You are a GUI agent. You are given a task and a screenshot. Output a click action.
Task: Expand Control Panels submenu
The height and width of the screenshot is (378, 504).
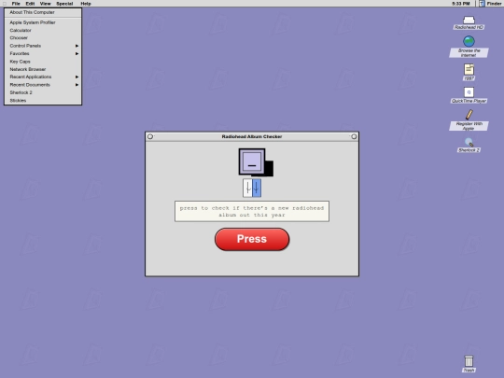pyautogui.click(x=43, y=46)
